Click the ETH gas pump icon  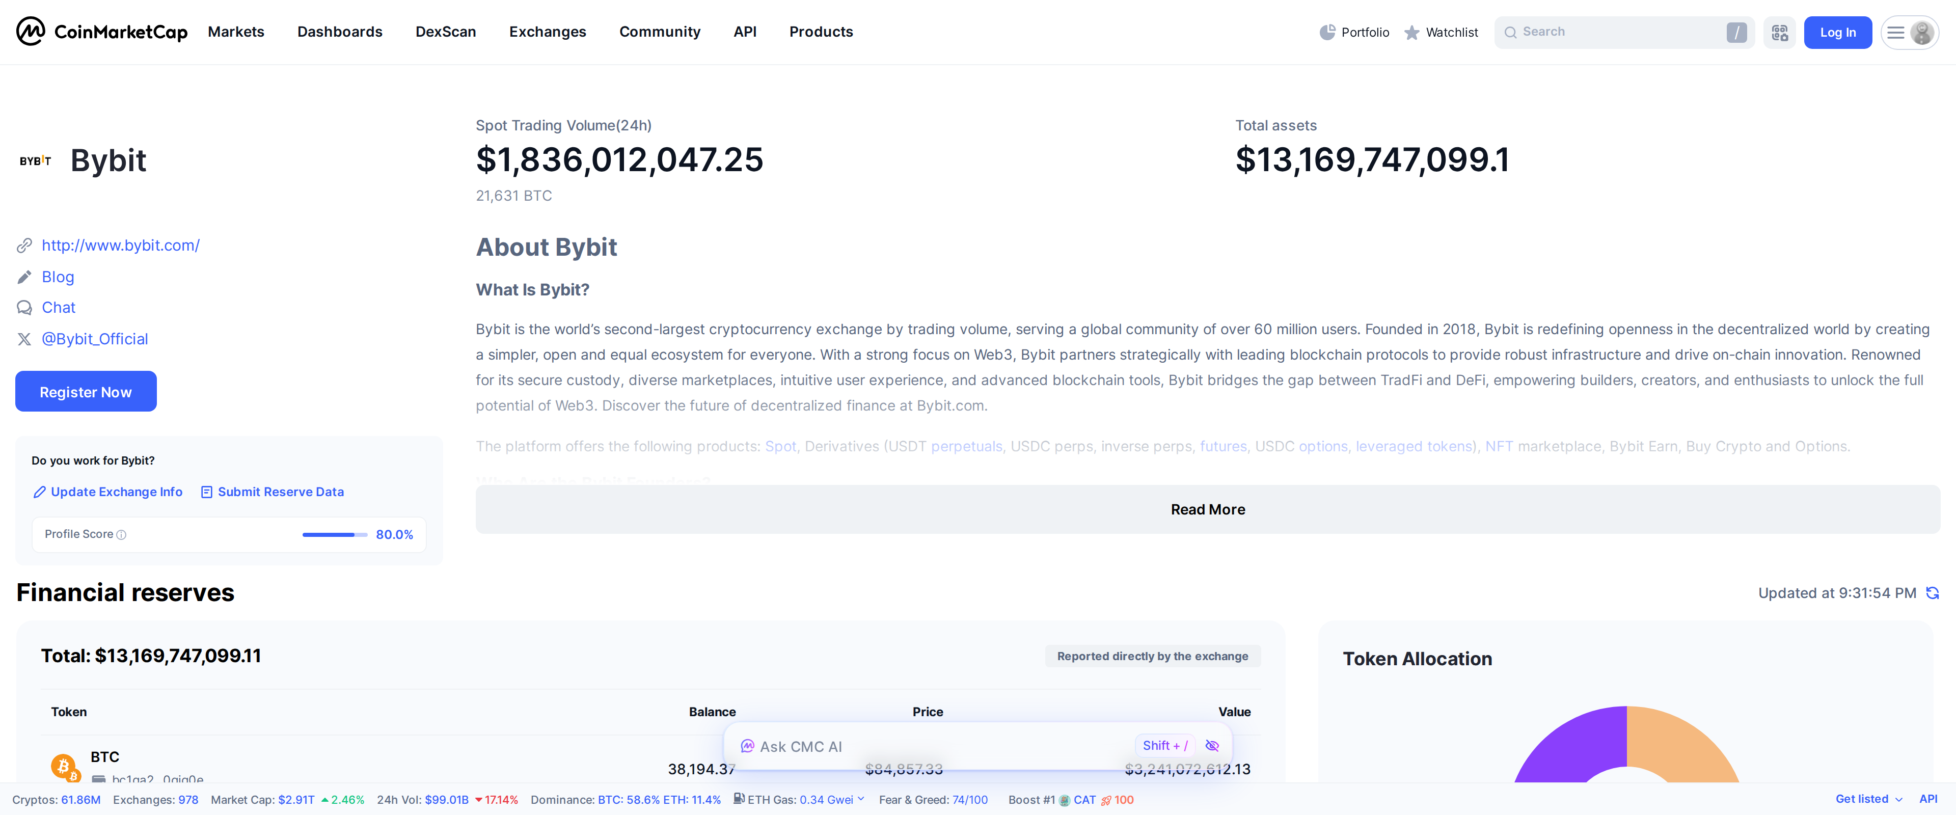point(739,798)
